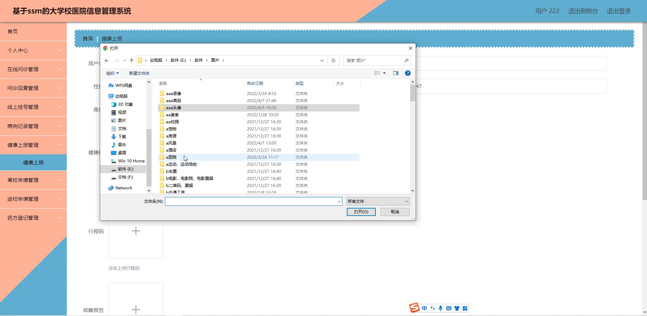This screenshot has width=647, height=316.
Task: Select the WPS网盘 cloud icon
Action: tap(111, 86)
